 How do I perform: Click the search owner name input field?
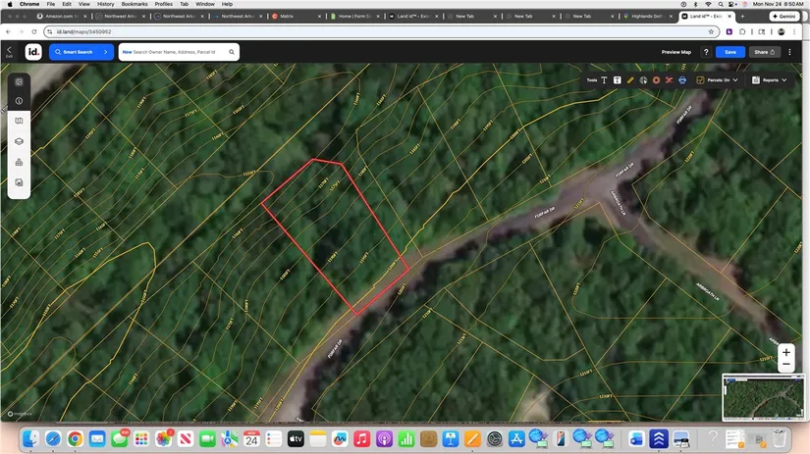(177, 52)
